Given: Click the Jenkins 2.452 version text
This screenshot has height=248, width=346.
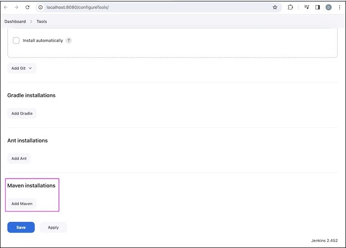Looking at the screenshot, I should [324, 240].
